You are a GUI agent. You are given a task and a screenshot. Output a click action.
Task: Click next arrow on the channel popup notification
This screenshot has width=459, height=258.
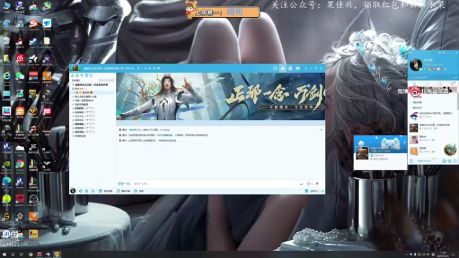pos(404,142)
